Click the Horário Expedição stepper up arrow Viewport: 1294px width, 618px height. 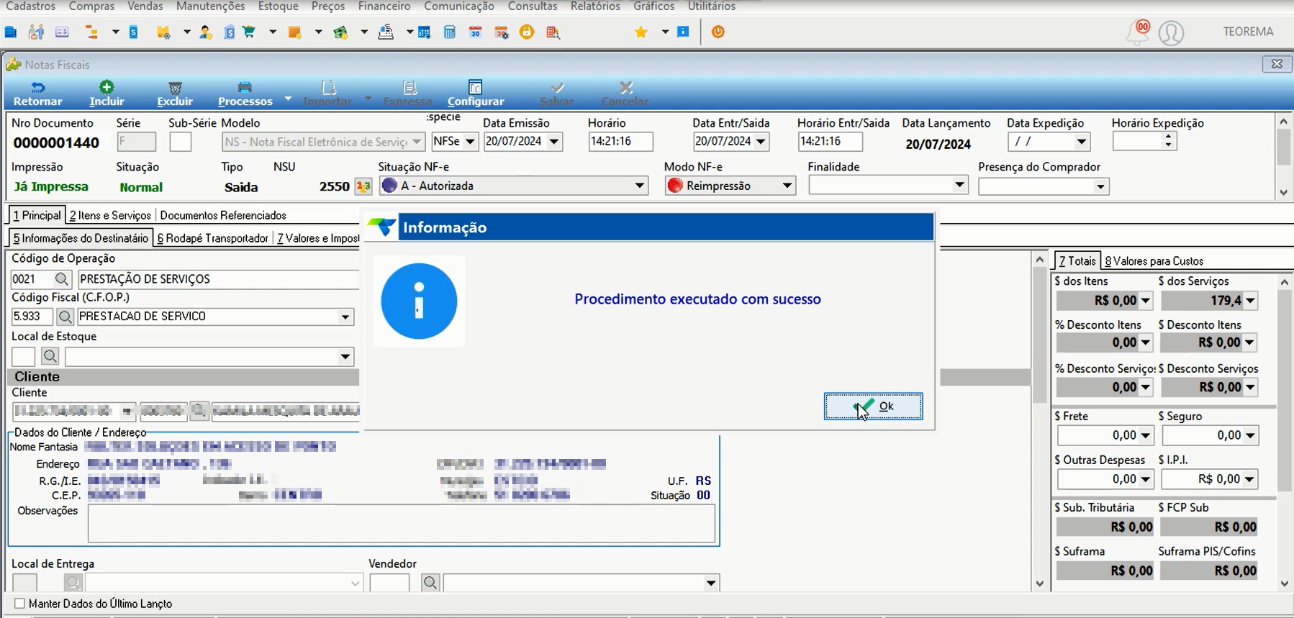pyautogui.click(x=1168, y=137)
